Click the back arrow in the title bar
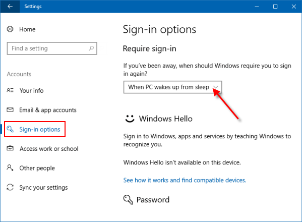This screenshot has height=222, width=302. [x=10, y=7]
